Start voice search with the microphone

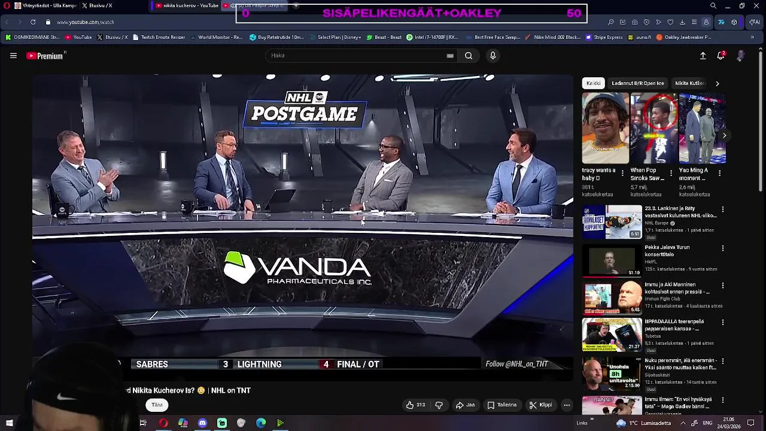click(493, 56)
